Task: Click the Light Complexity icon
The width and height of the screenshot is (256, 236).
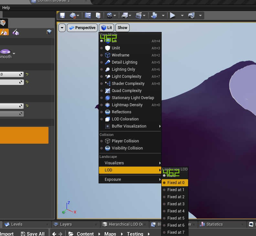Action: (107, 77)
